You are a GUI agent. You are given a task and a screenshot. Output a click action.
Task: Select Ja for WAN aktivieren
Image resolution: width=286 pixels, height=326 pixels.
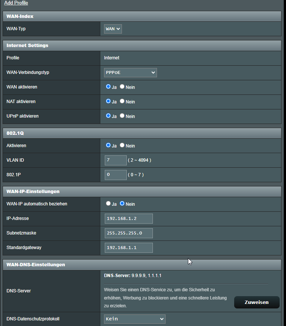(108, 87)
